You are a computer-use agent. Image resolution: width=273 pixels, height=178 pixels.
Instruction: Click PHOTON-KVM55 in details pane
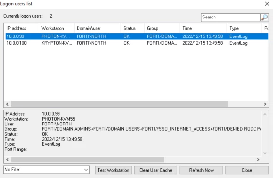coord(58,119)
